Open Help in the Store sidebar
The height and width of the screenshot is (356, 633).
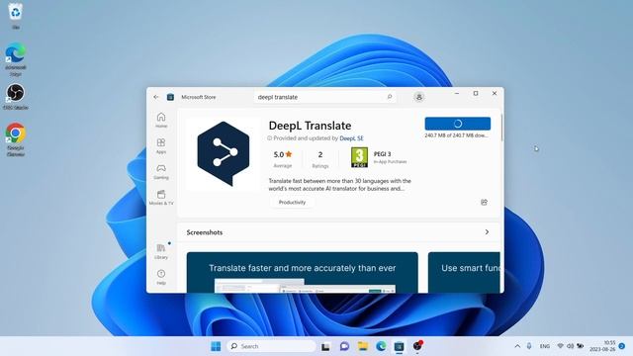(161, 277)
